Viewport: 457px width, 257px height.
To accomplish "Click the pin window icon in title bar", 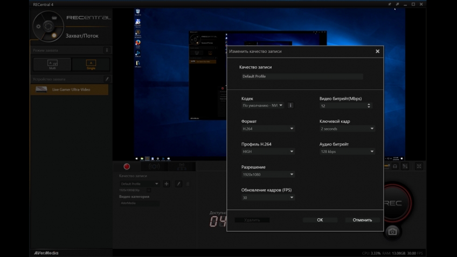I will point(390,4).
